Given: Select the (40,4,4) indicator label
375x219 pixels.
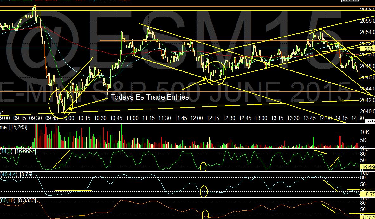Looking at the screenshot, I should pos(9,174).
